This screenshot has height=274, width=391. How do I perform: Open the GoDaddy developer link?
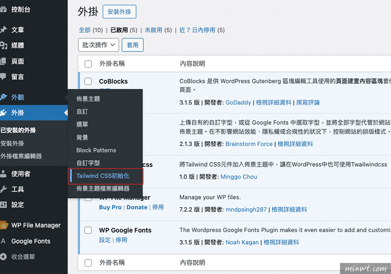coord(238,103)
